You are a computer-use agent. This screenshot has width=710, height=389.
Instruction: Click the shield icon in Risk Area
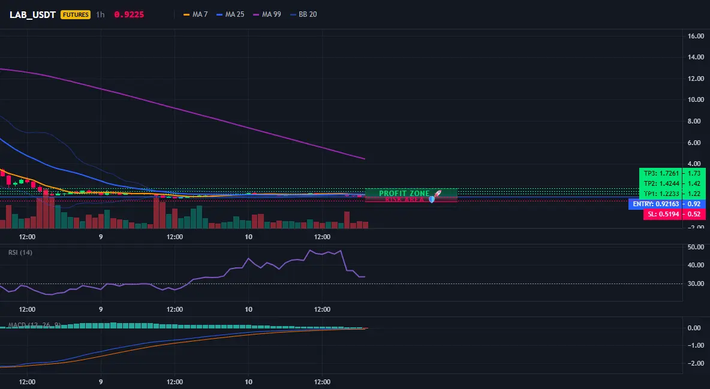click(x=432, y=199)
